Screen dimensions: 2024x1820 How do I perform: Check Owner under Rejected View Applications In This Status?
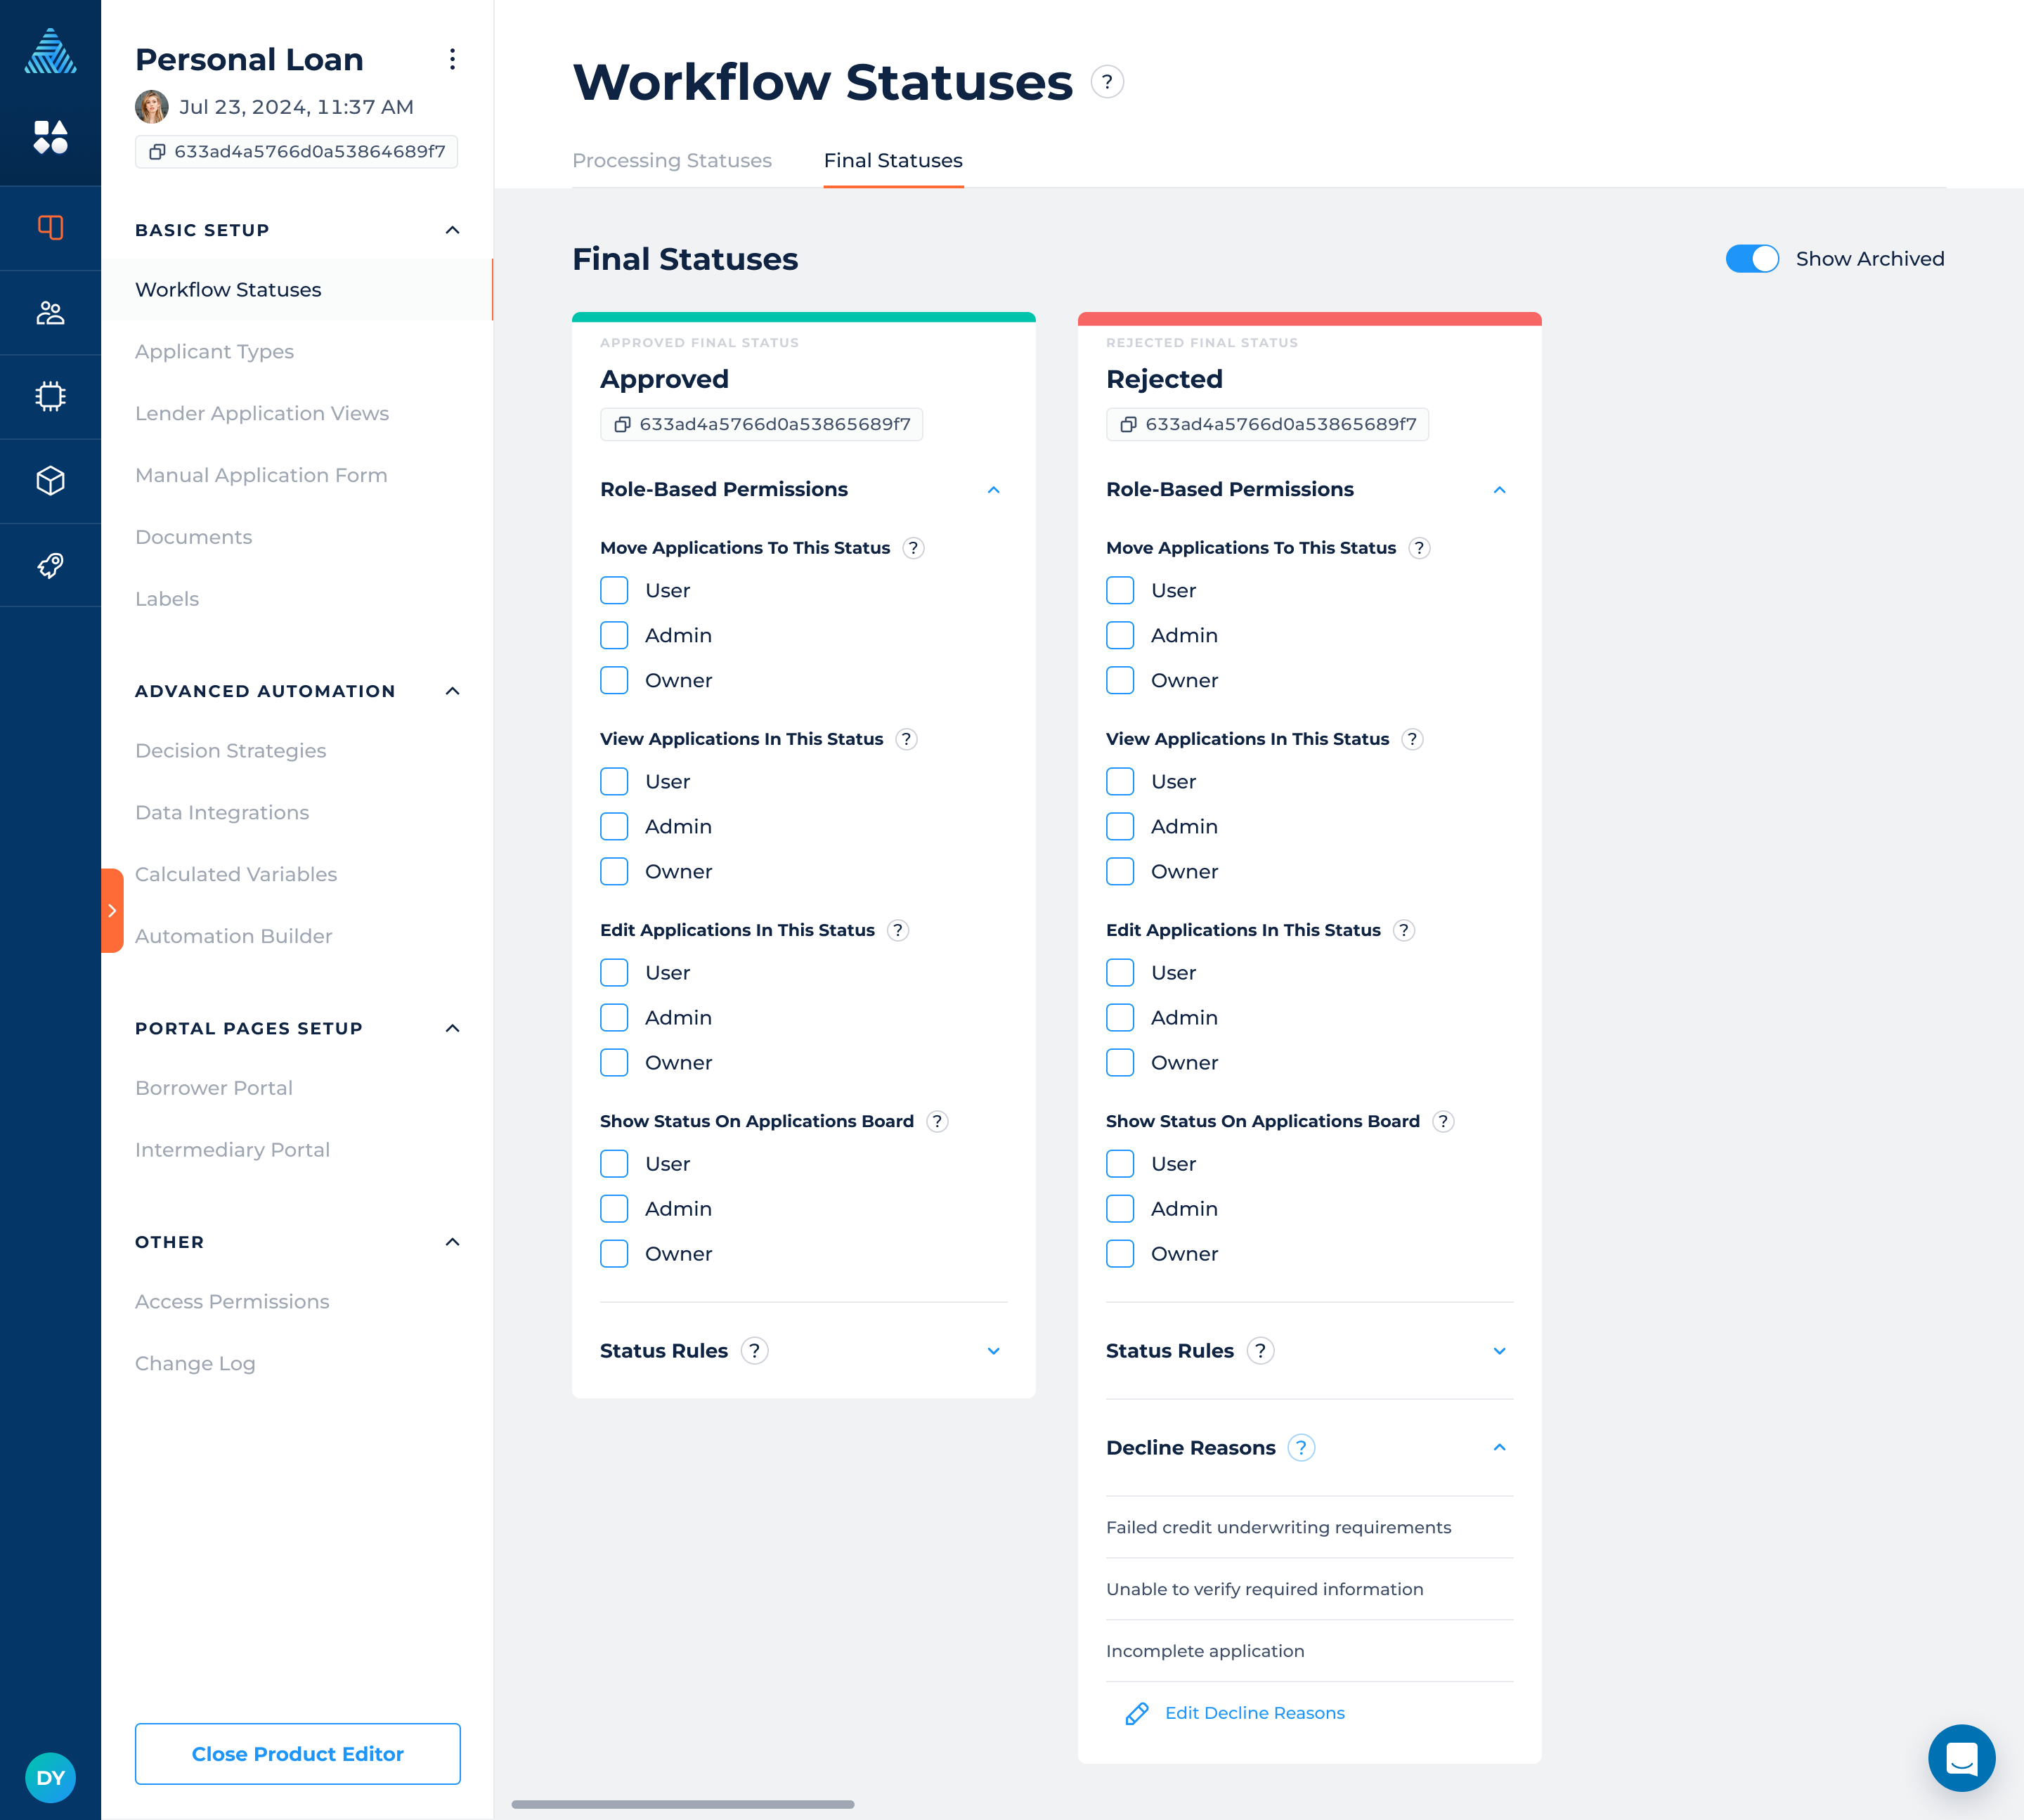coord(1120,871)
